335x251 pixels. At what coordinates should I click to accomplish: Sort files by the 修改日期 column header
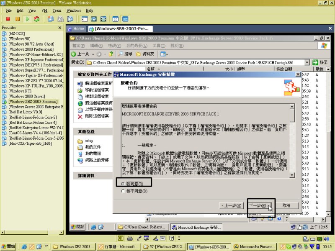pos(294,69)
